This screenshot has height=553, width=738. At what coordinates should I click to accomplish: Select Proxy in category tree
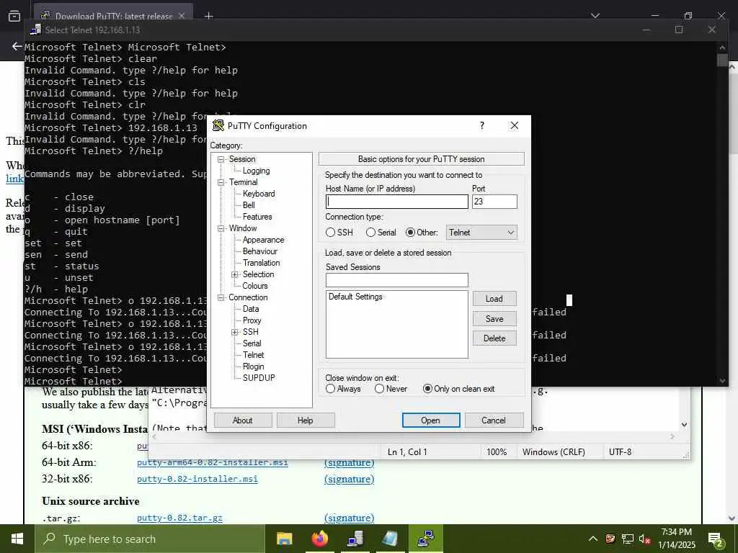[252, 320]
